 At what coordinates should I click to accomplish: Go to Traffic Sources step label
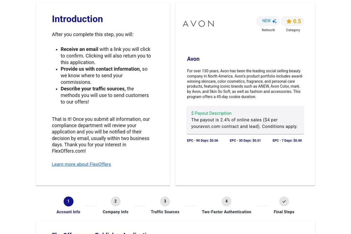165,212
